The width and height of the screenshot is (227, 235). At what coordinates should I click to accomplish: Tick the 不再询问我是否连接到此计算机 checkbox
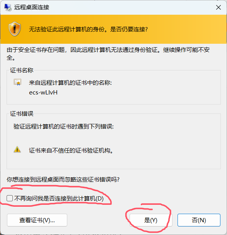10,198
